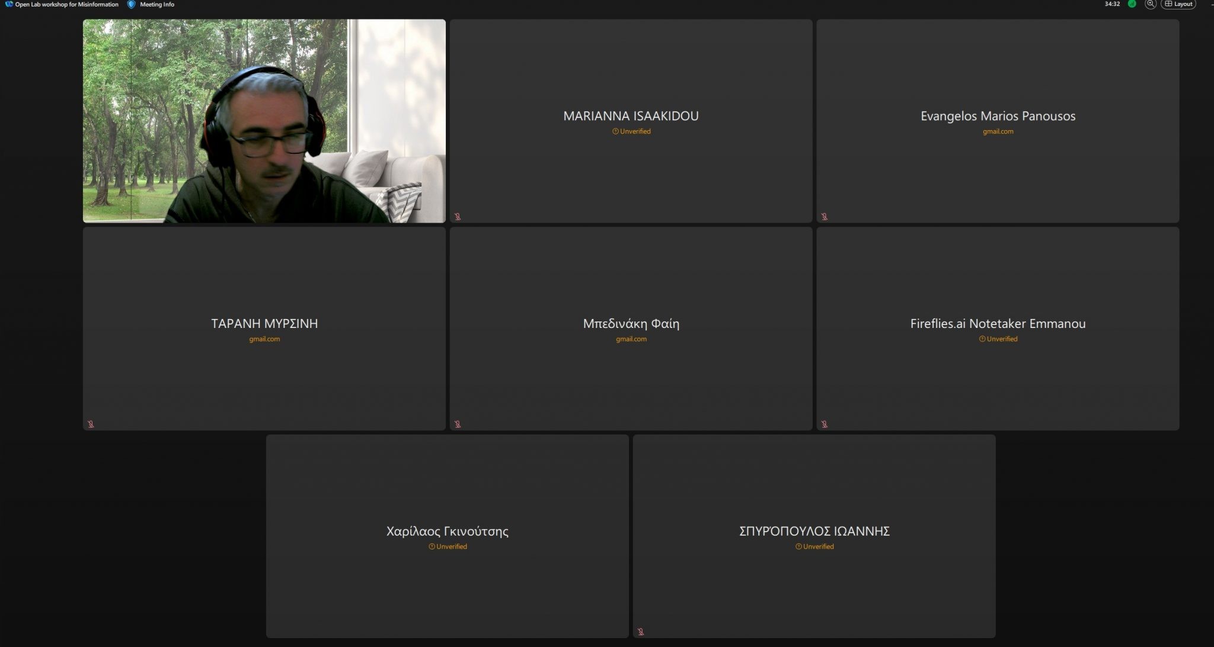Open the Meeting Info shield icon
1214x647 pixels.
pos(131,4)
